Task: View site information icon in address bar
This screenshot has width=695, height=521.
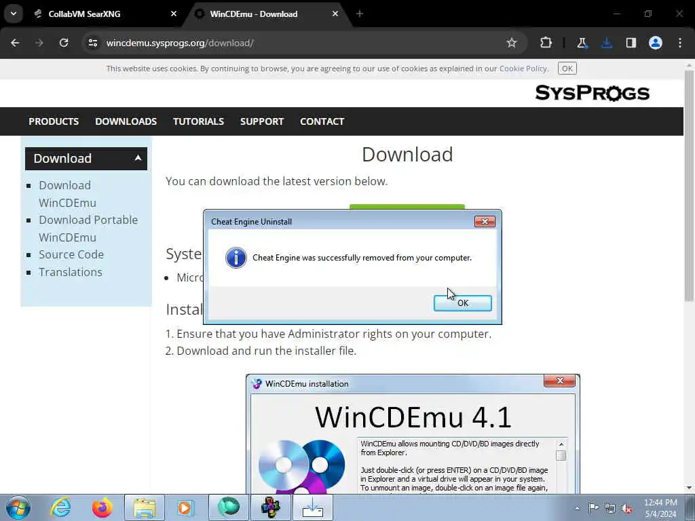Action: [92, 43]
